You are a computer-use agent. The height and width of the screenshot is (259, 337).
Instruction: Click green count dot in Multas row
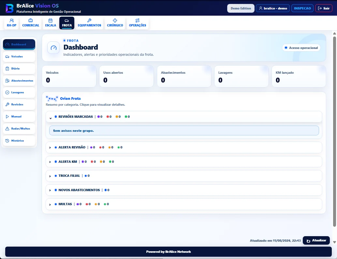[105, 204]
